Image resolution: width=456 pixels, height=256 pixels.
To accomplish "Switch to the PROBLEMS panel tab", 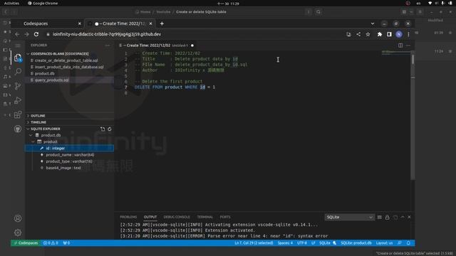I will point(128,217).
